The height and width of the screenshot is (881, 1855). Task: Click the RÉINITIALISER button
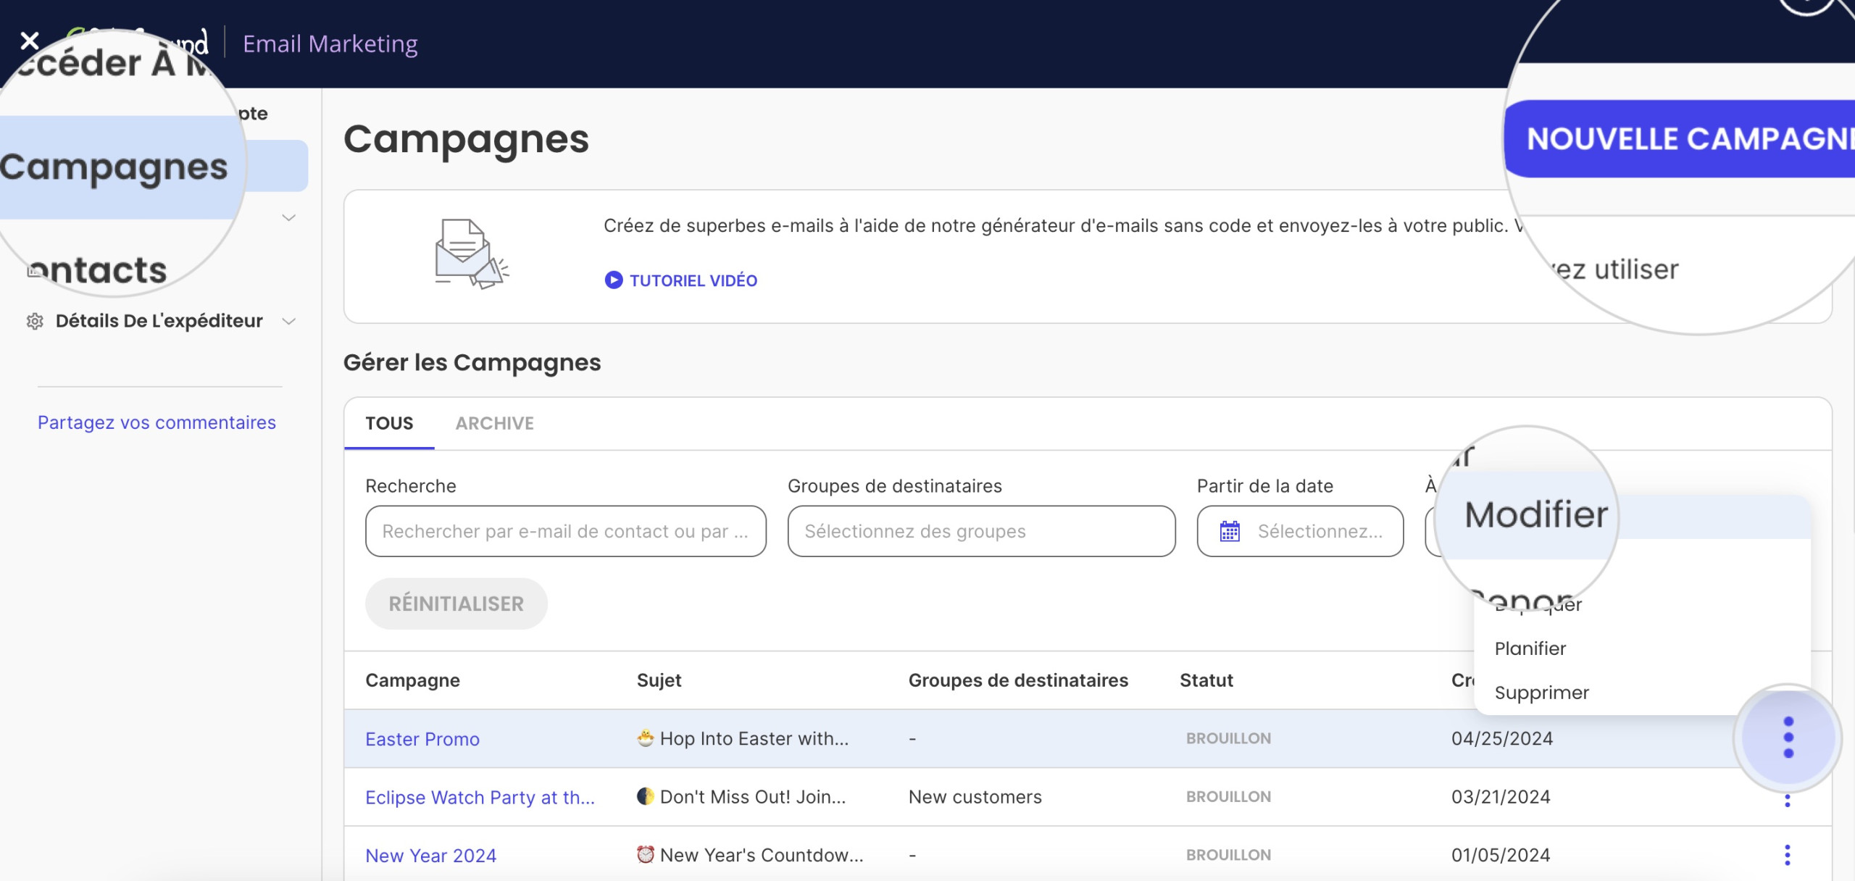[456, 604]
